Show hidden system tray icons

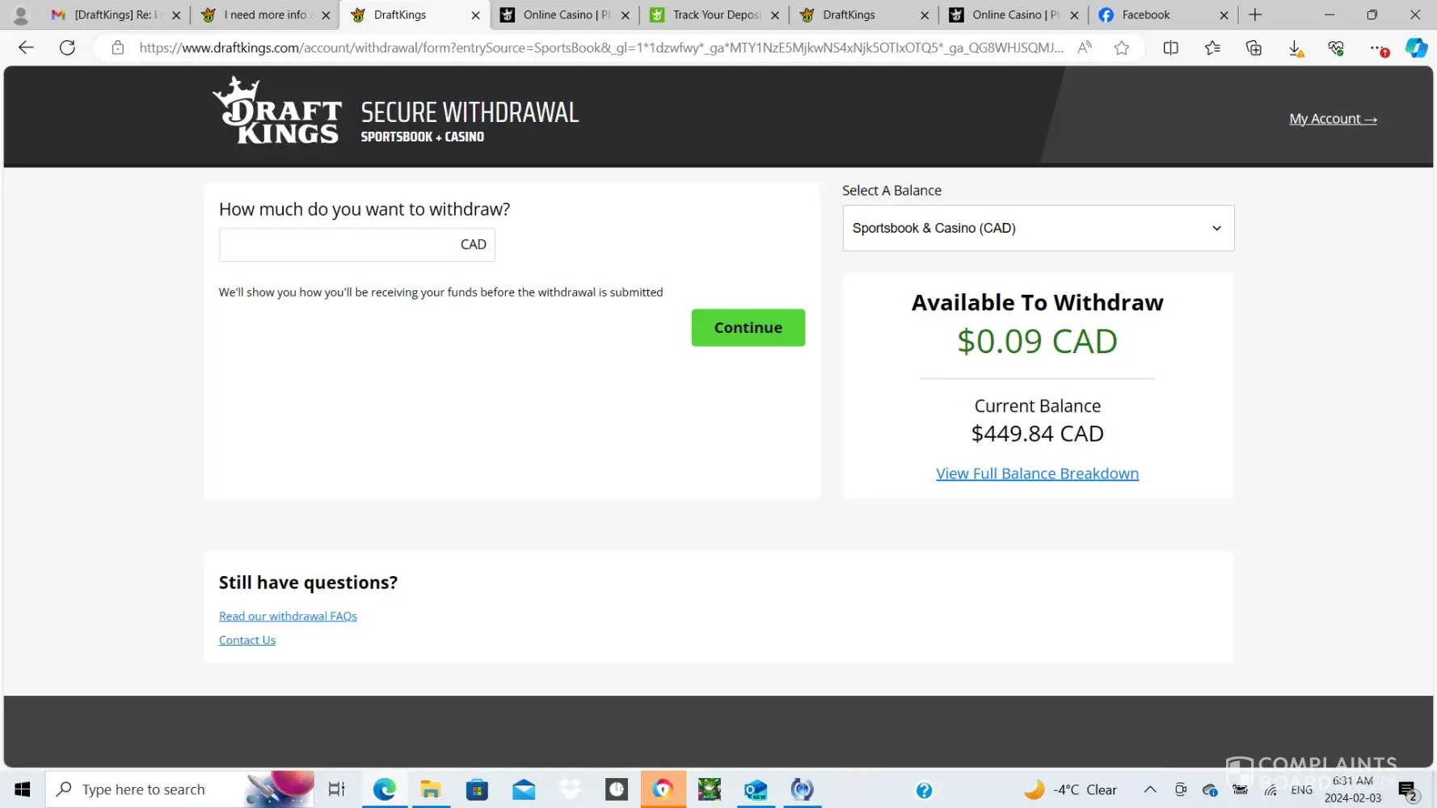pos(1149,789)
